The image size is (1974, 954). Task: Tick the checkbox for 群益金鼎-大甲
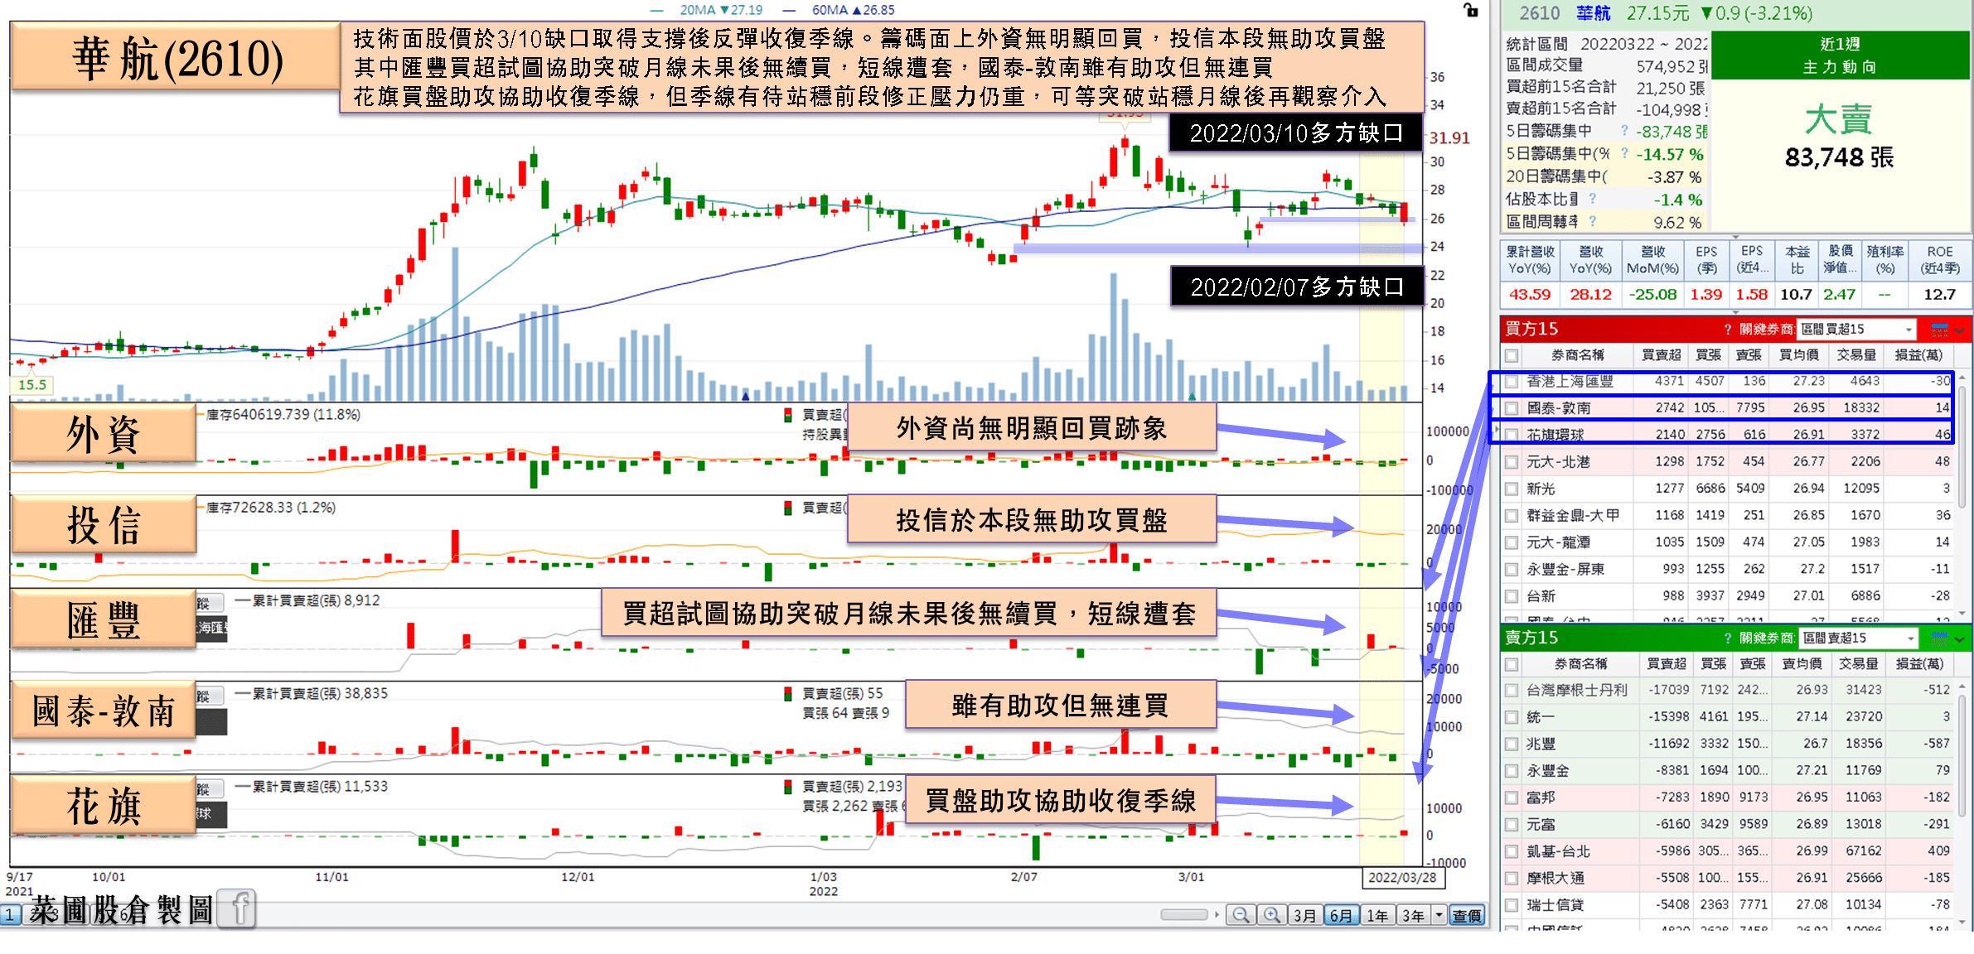click(1512, 515)
